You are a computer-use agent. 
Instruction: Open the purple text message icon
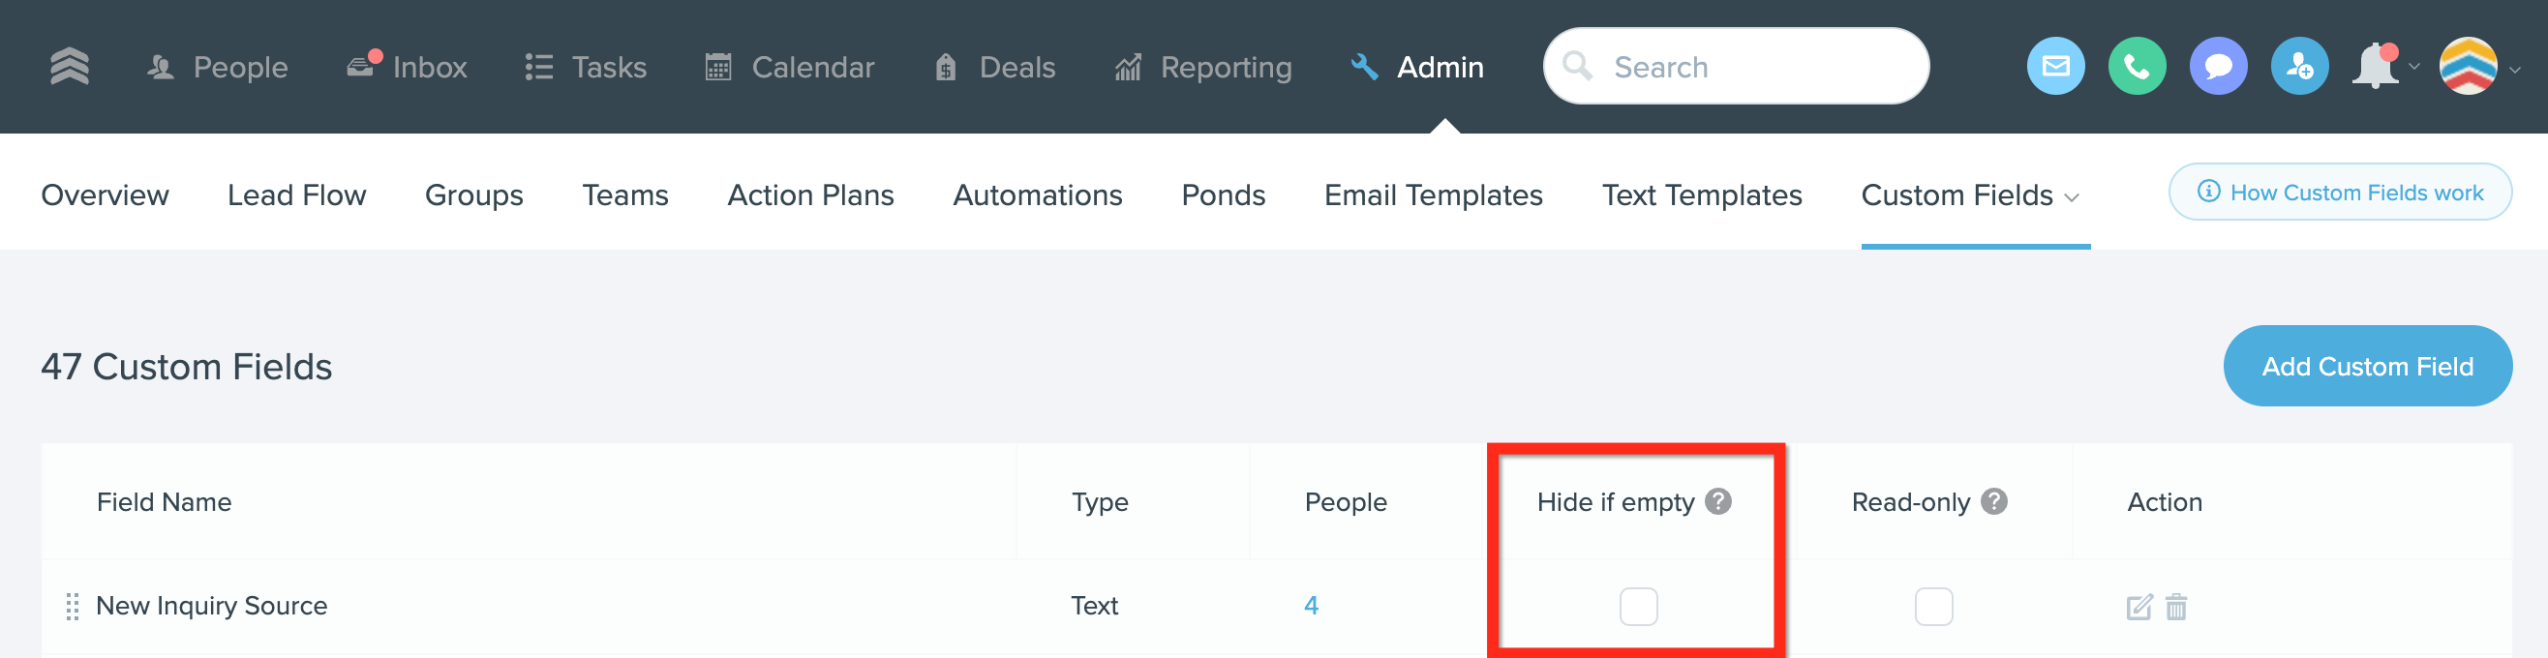[2218, 66]
